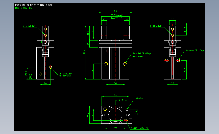Screen dimensions: 219x134
Task: Click the '28.1' vertical dimension
Action: (88, 33)
